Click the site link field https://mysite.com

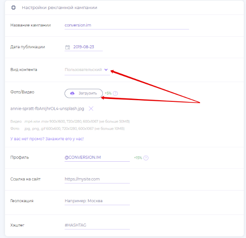coord(97,179)
